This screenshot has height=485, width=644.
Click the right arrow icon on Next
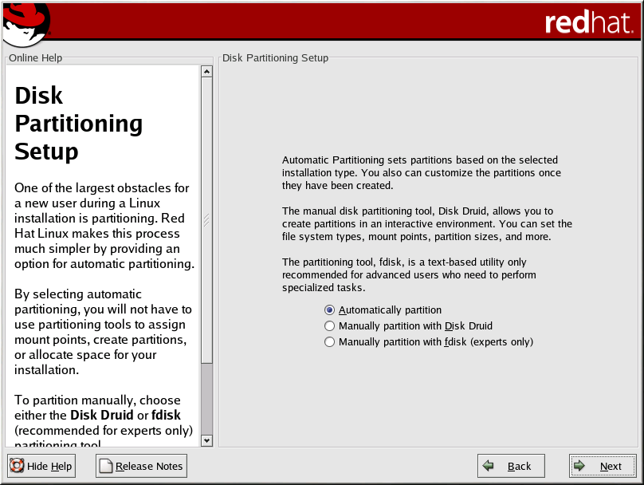coord(580,466)
